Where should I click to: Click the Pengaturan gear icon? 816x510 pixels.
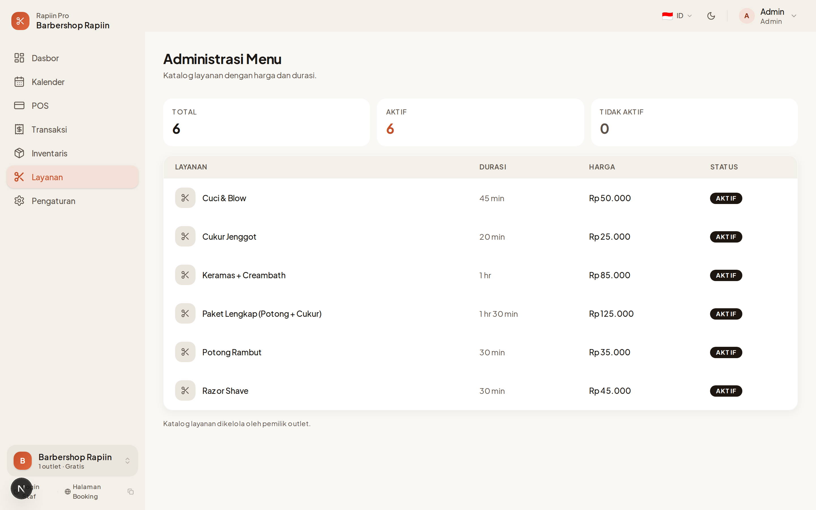coord(19,201)
